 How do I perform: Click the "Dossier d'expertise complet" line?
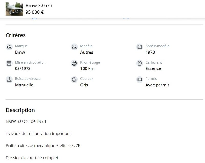[32, 158]
